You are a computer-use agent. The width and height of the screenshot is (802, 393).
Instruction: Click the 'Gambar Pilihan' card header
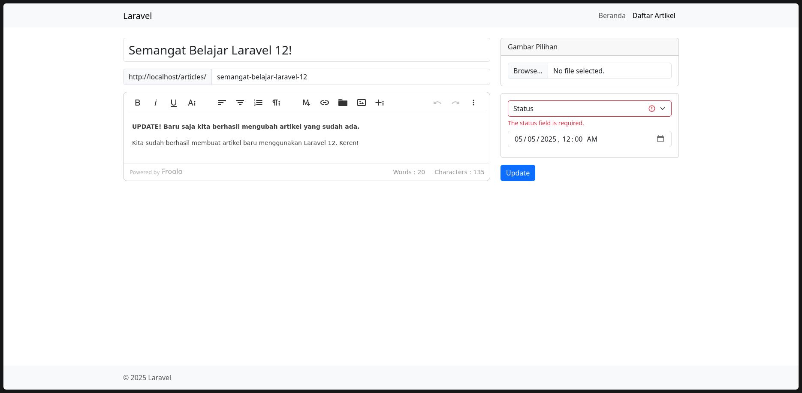[590, 47]
